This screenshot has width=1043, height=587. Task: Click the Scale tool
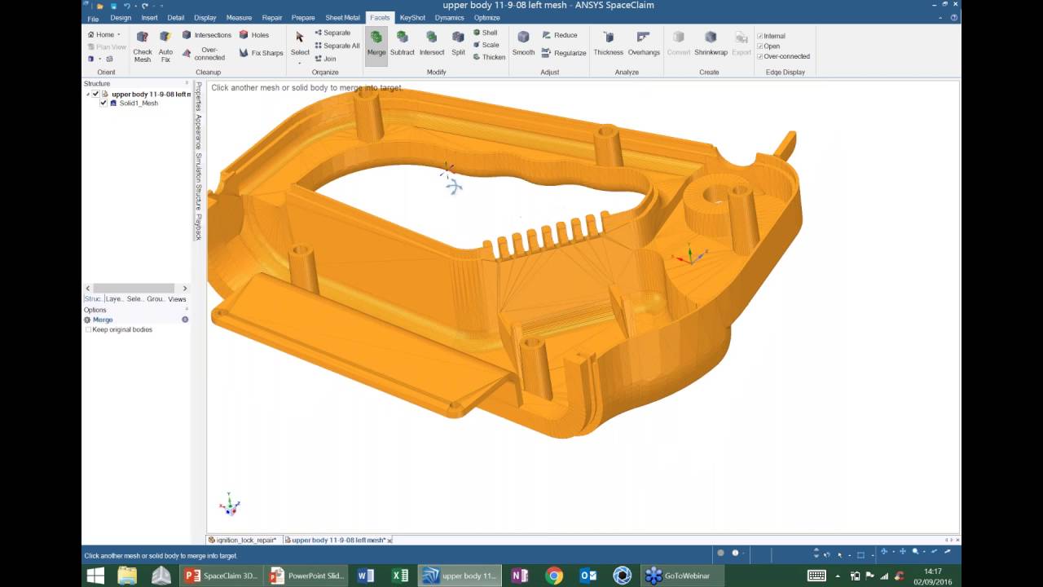tap(486, 45)
